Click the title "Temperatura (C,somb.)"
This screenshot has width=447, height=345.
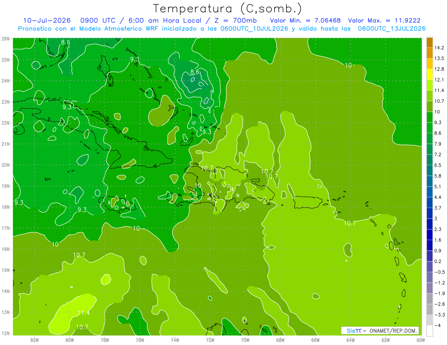227,8
